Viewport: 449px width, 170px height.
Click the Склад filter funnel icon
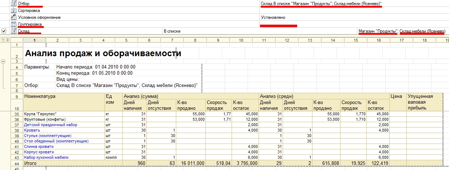(14, 31)
